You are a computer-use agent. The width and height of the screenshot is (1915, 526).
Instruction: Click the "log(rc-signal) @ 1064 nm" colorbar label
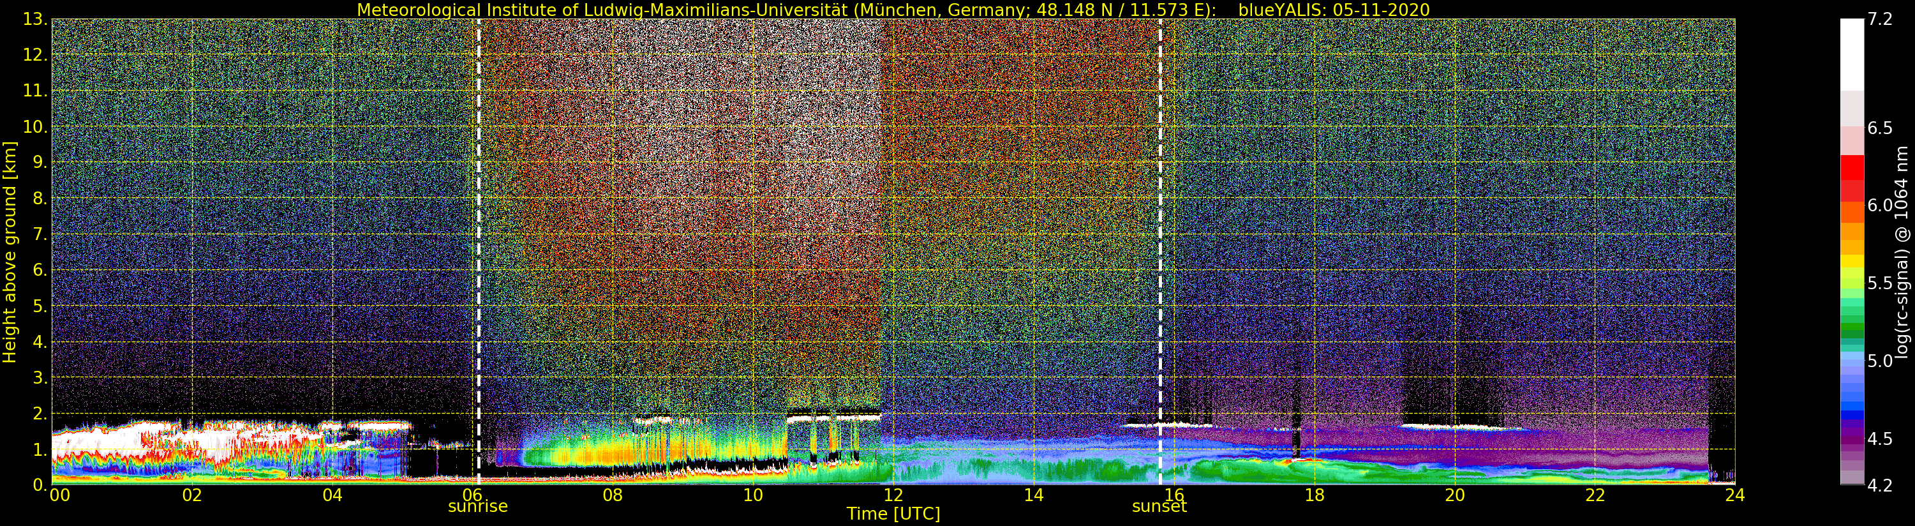pos(1903,252)
